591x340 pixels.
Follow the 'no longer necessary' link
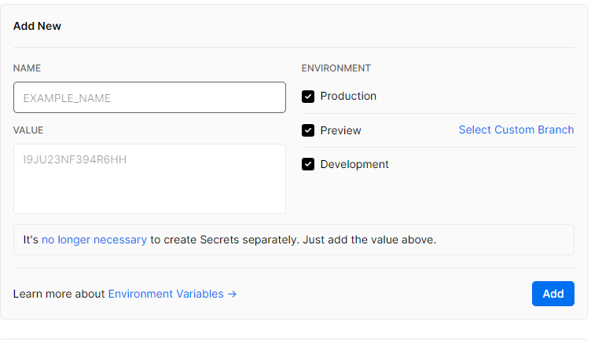click(94, 239)
